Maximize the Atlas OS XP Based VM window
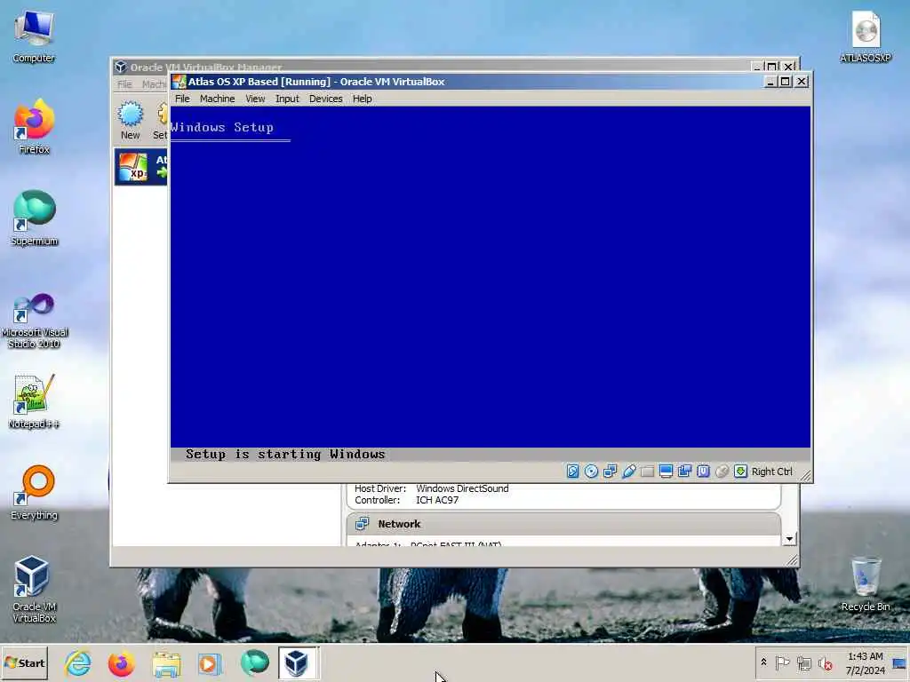910x682 pixels. tap(785, 82)
